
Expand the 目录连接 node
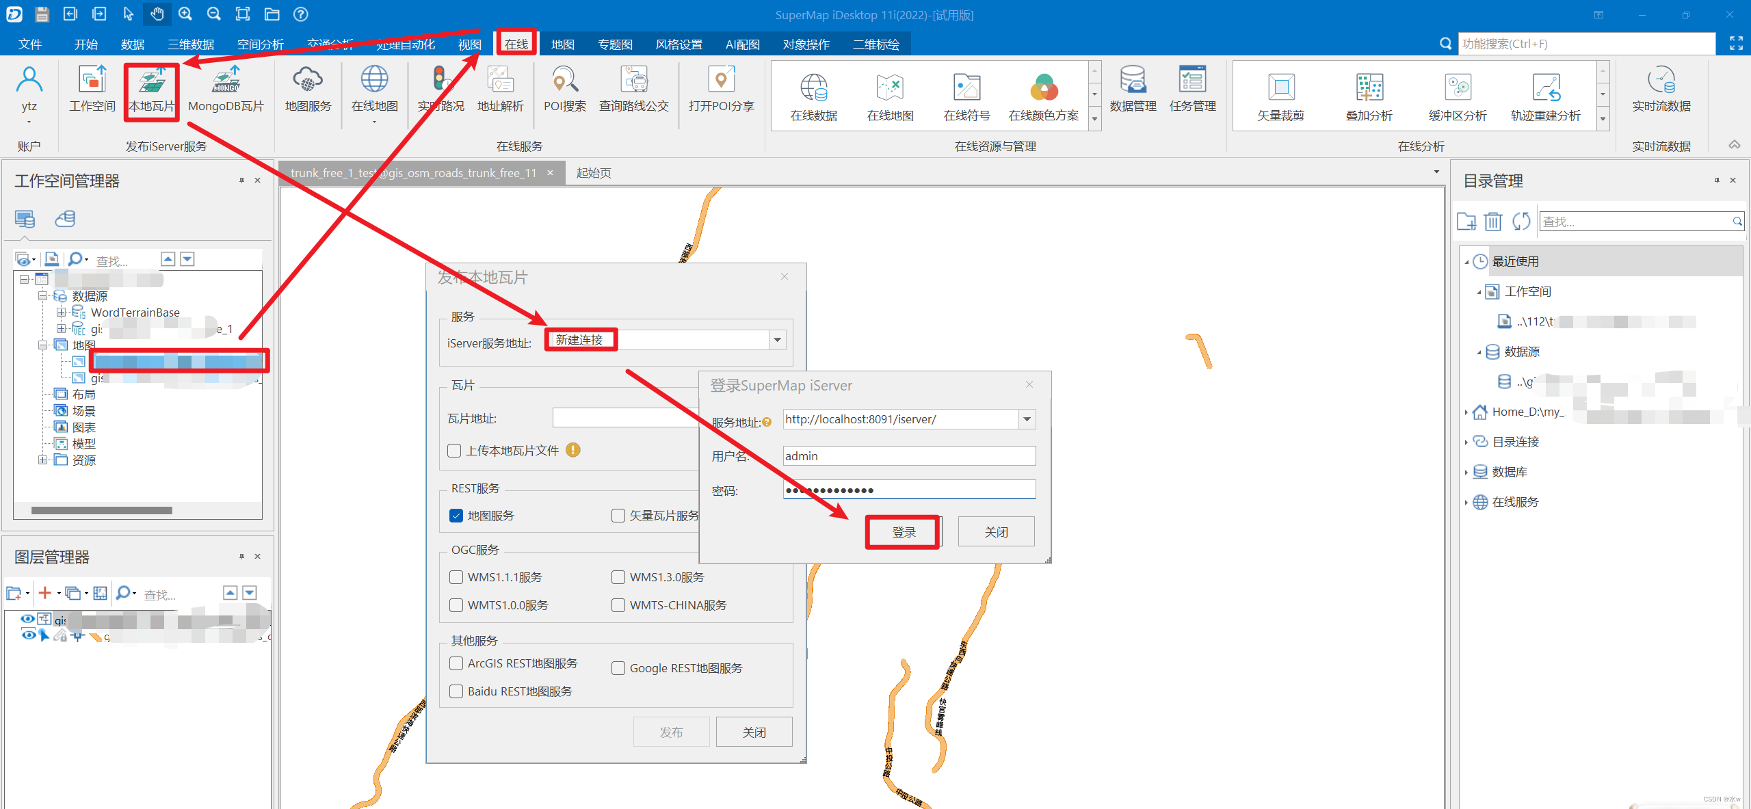1466,442
